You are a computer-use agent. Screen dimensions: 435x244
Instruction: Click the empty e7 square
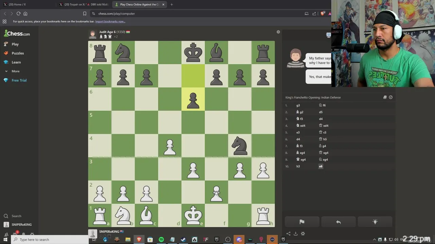coord(193,76)
